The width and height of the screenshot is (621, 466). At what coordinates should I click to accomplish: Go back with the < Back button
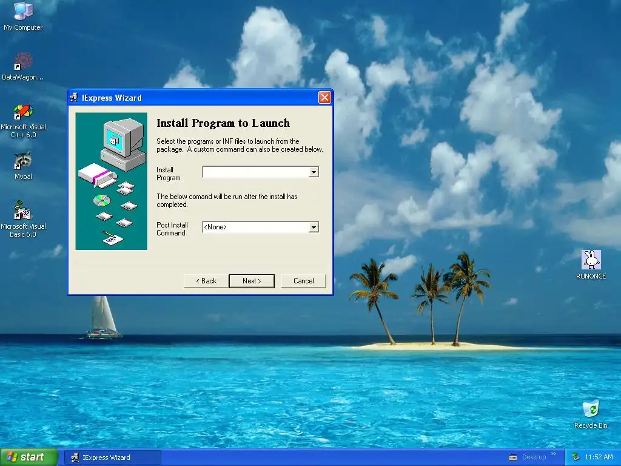(206, 281)
